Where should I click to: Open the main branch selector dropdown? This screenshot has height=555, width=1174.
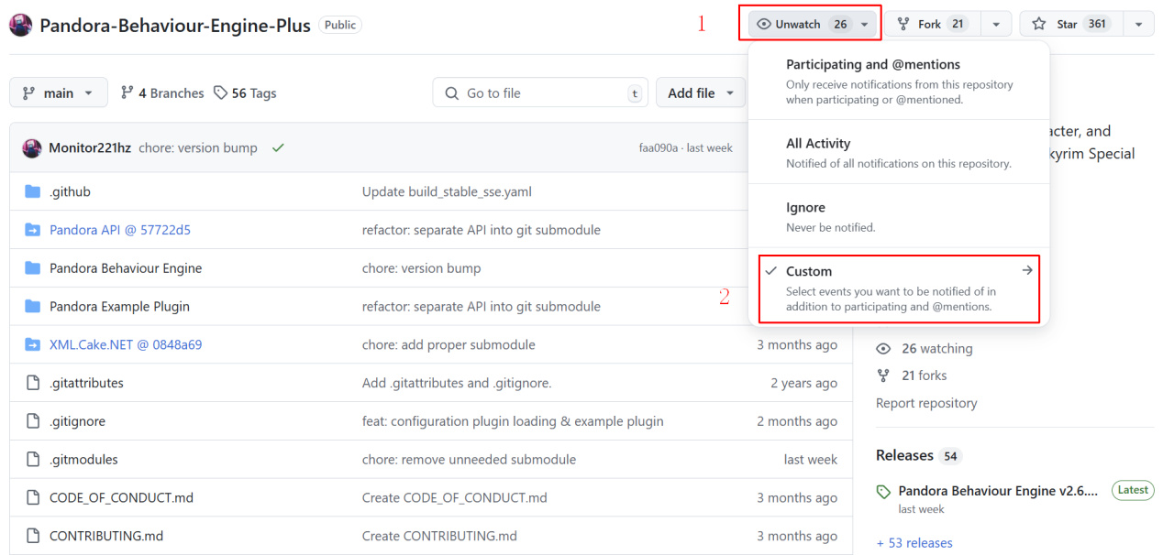[59, 93]
